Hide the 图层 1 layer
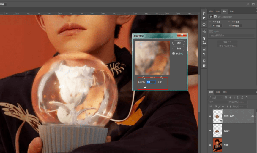Screen dimensions: 257x153 [x=210, y=145]
